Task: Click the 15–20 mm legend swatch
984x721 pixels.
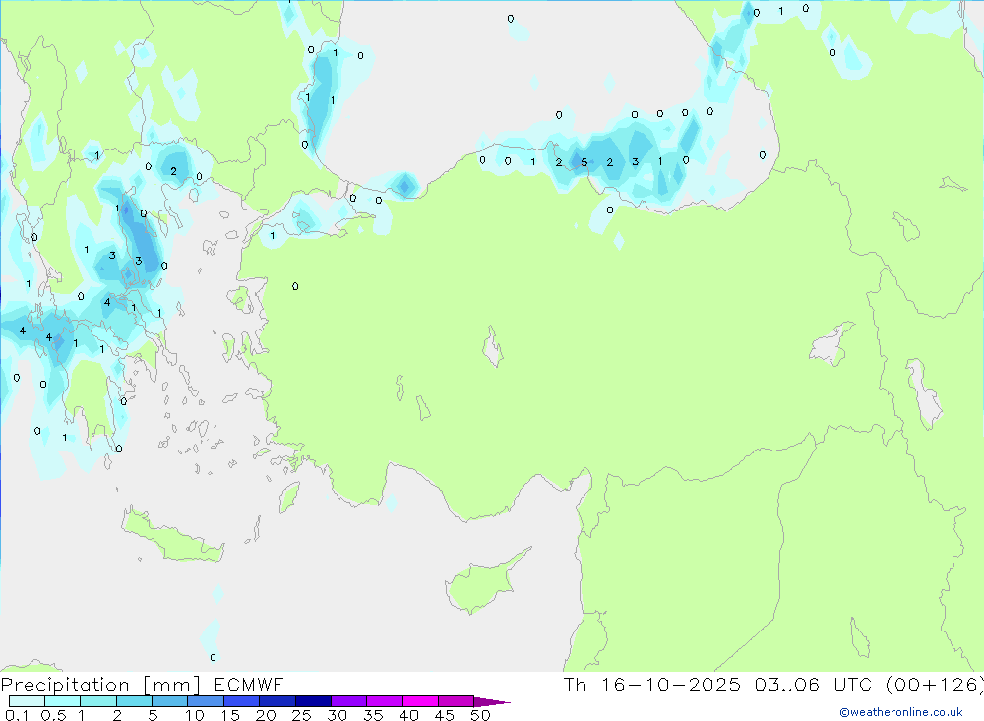Action: pos(242,701)
